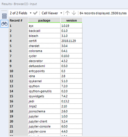Select version cell 1.0.19

pos(71,26)
